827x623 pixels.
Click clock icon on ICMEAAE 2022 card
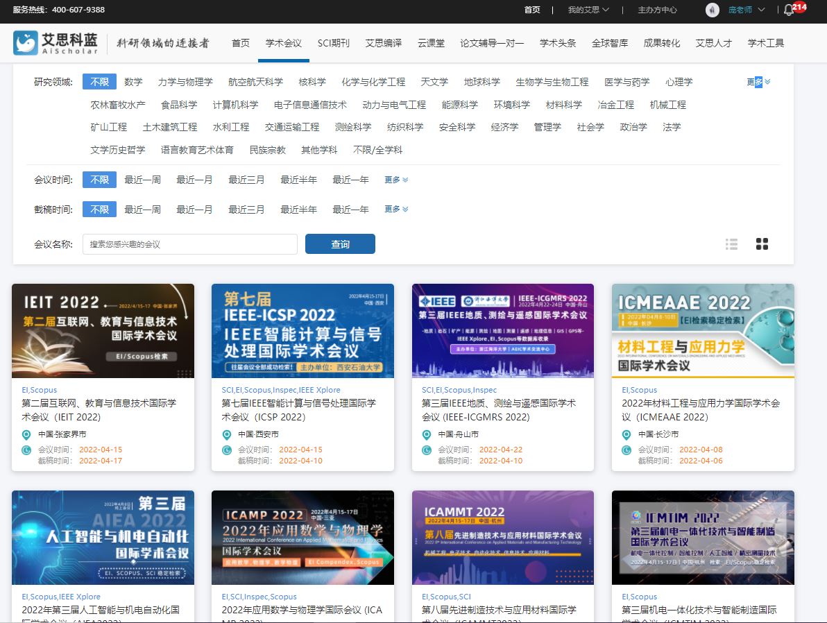(x=626, y=450)
